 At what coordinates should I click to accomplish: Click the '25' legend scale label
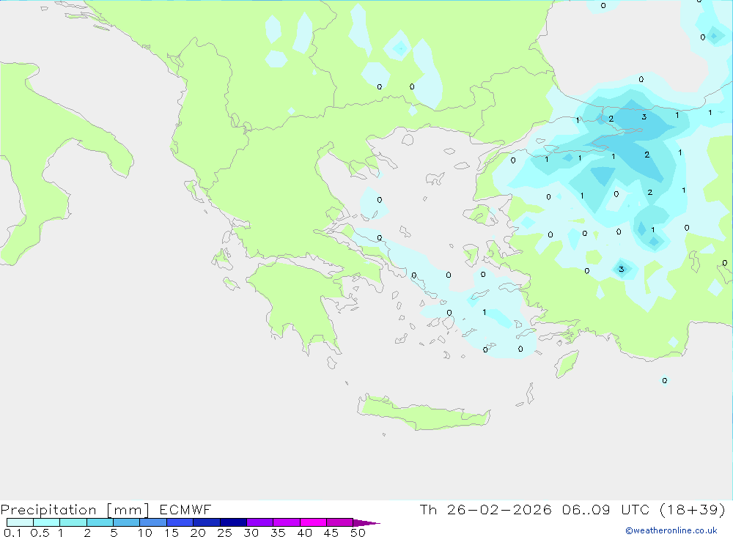click(x=225, y=533)
